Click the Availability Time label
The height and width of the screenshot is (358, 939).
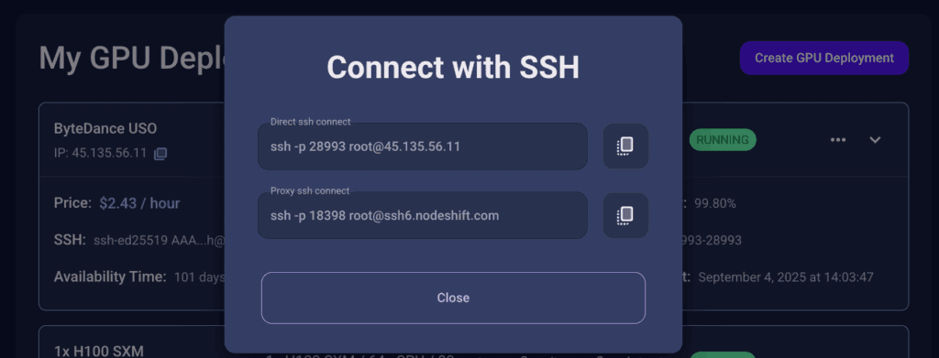click(x=110, y=277)
